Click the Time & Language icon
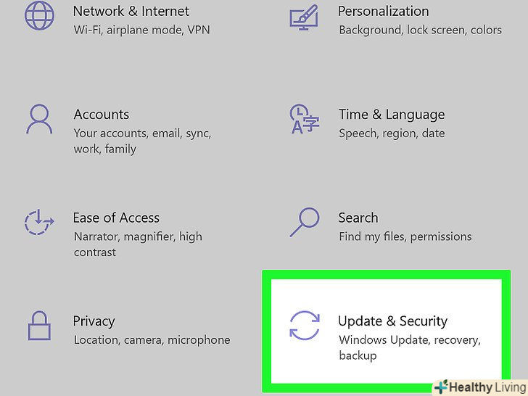Viewport: 528px width, 396px height. (303, 120)
